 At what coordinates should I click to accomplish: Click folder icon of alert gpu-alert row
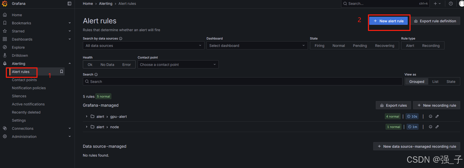(92, 117)
